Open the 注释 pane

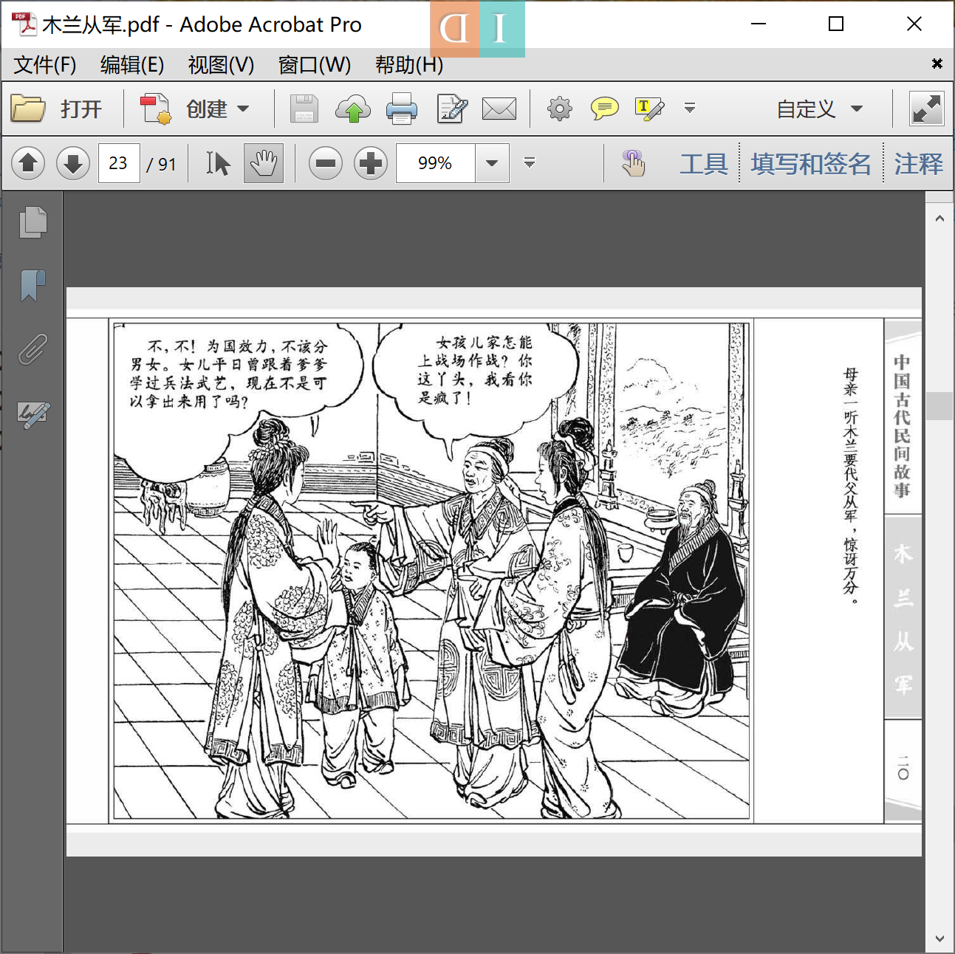918,163
